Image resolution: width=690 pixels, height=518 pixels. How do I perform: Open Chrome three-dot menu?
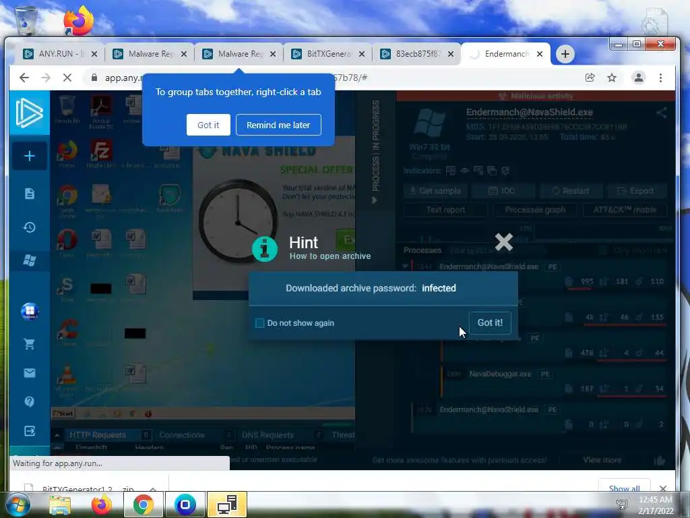pyautogui.click(x=660, y=78)
